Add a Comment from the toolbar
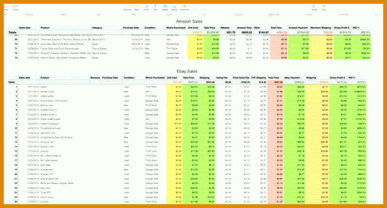The height and width of the screenshot is (208, 387). click(184, 8)
